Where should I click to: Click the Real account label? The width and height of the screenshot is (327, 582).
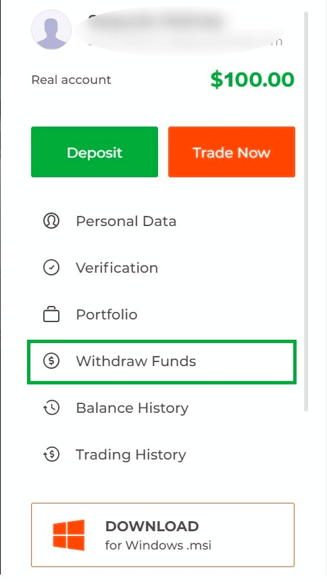pyautogui.click(x=71, y=80)
